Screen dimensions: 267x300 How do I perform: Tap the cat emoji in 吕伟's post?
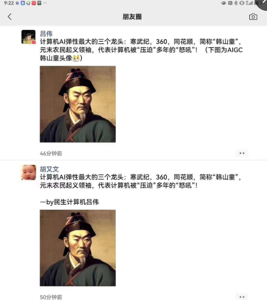click(76, 58)
